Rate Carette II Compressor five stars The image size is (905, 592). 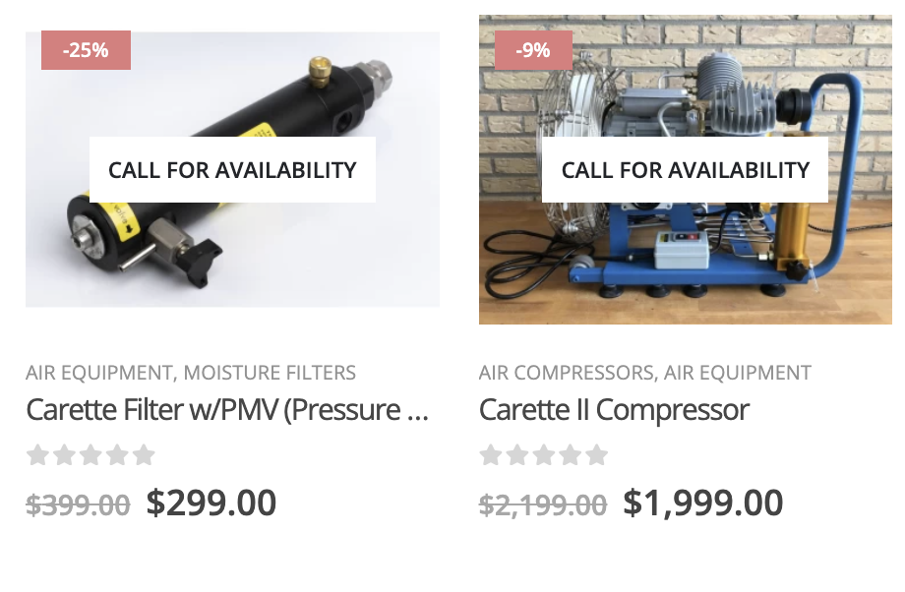(597, 455)
